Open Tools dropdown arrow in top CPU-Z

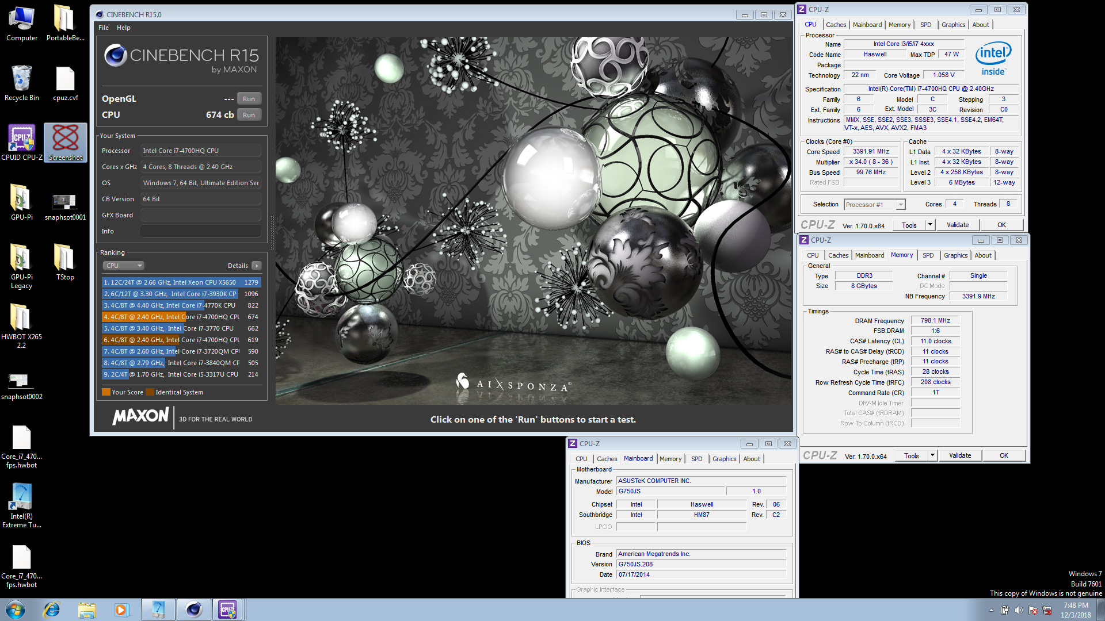930,225
